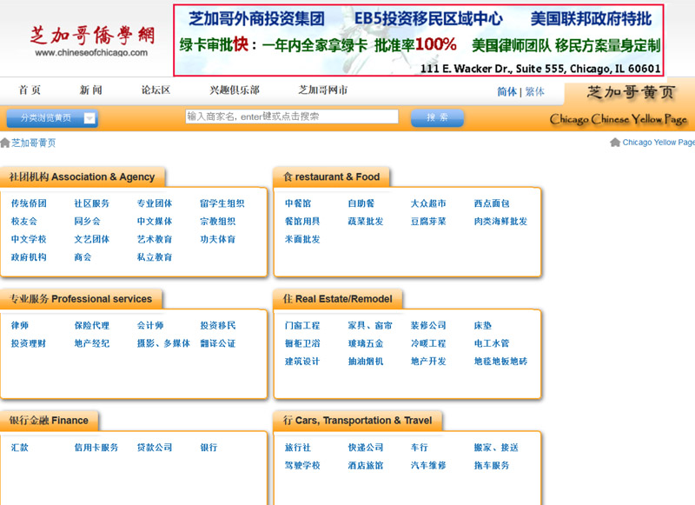Open the 律师 link under Professional services
The height and width of the screenshot is (505, 695).
point(20,325)
